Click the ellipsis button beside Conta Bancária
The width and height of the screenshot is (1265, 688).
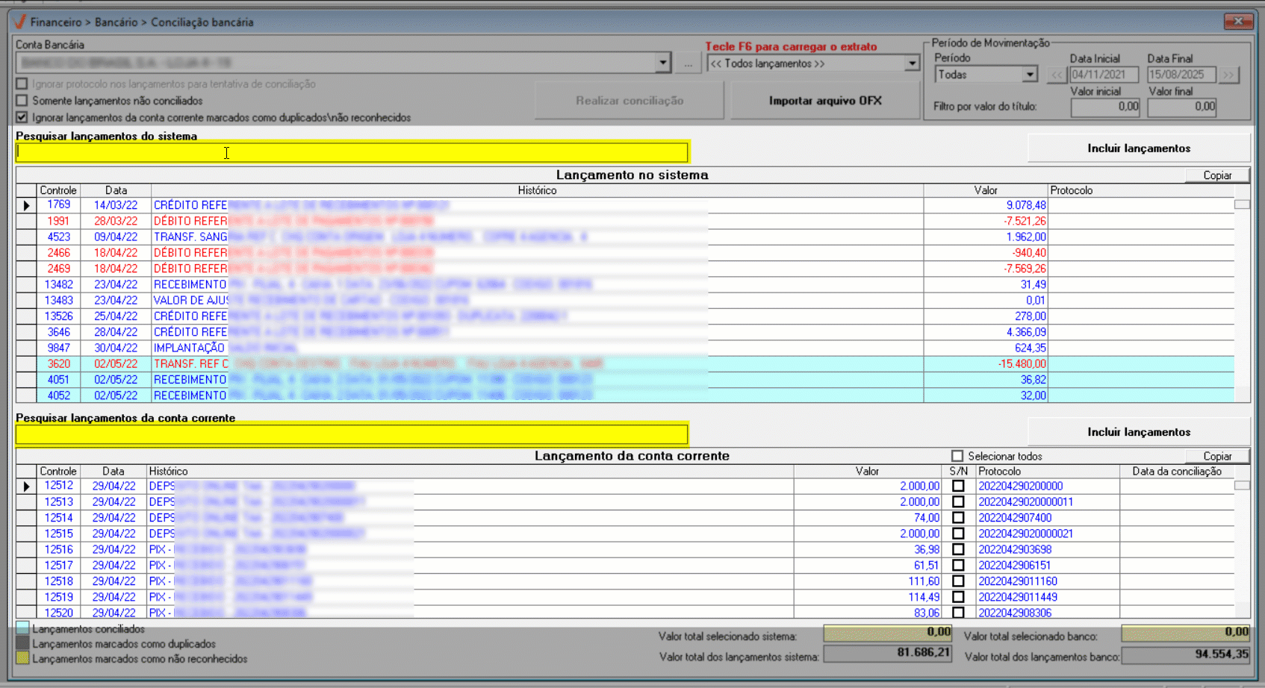point(688,63)
